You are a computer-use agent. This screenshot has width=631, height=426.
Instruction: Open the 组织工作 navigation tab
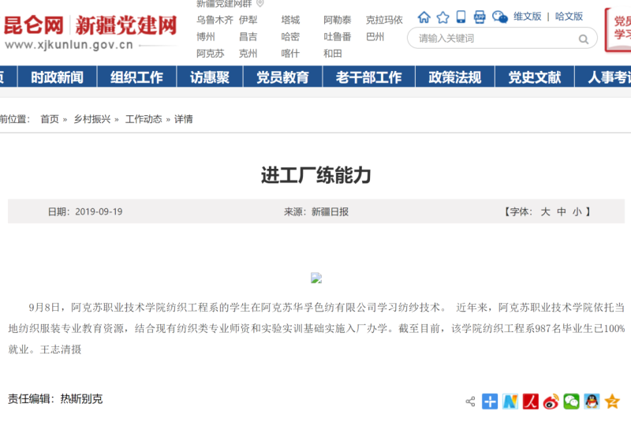[x=136, y=77]
